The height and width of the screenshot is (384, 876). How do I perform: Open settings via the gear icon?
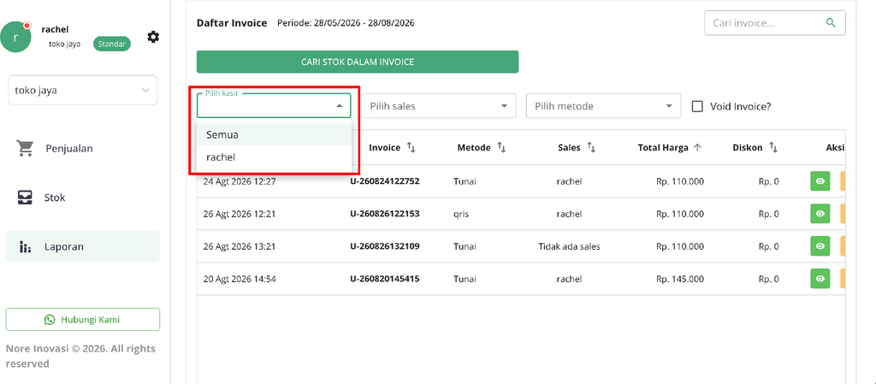[153, 37]
